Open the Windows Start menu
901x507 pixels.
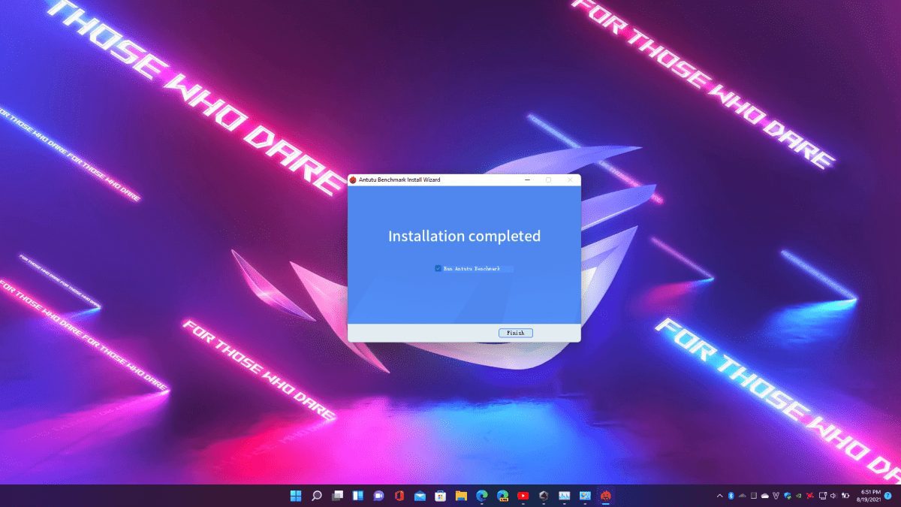[x=296, y=496]
